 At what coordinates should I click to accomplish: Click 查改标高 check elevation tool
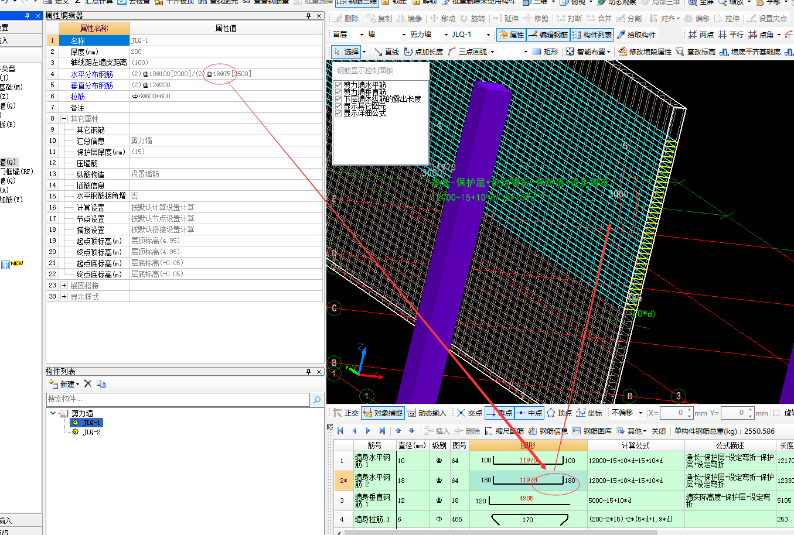click(x=696, y=52)
